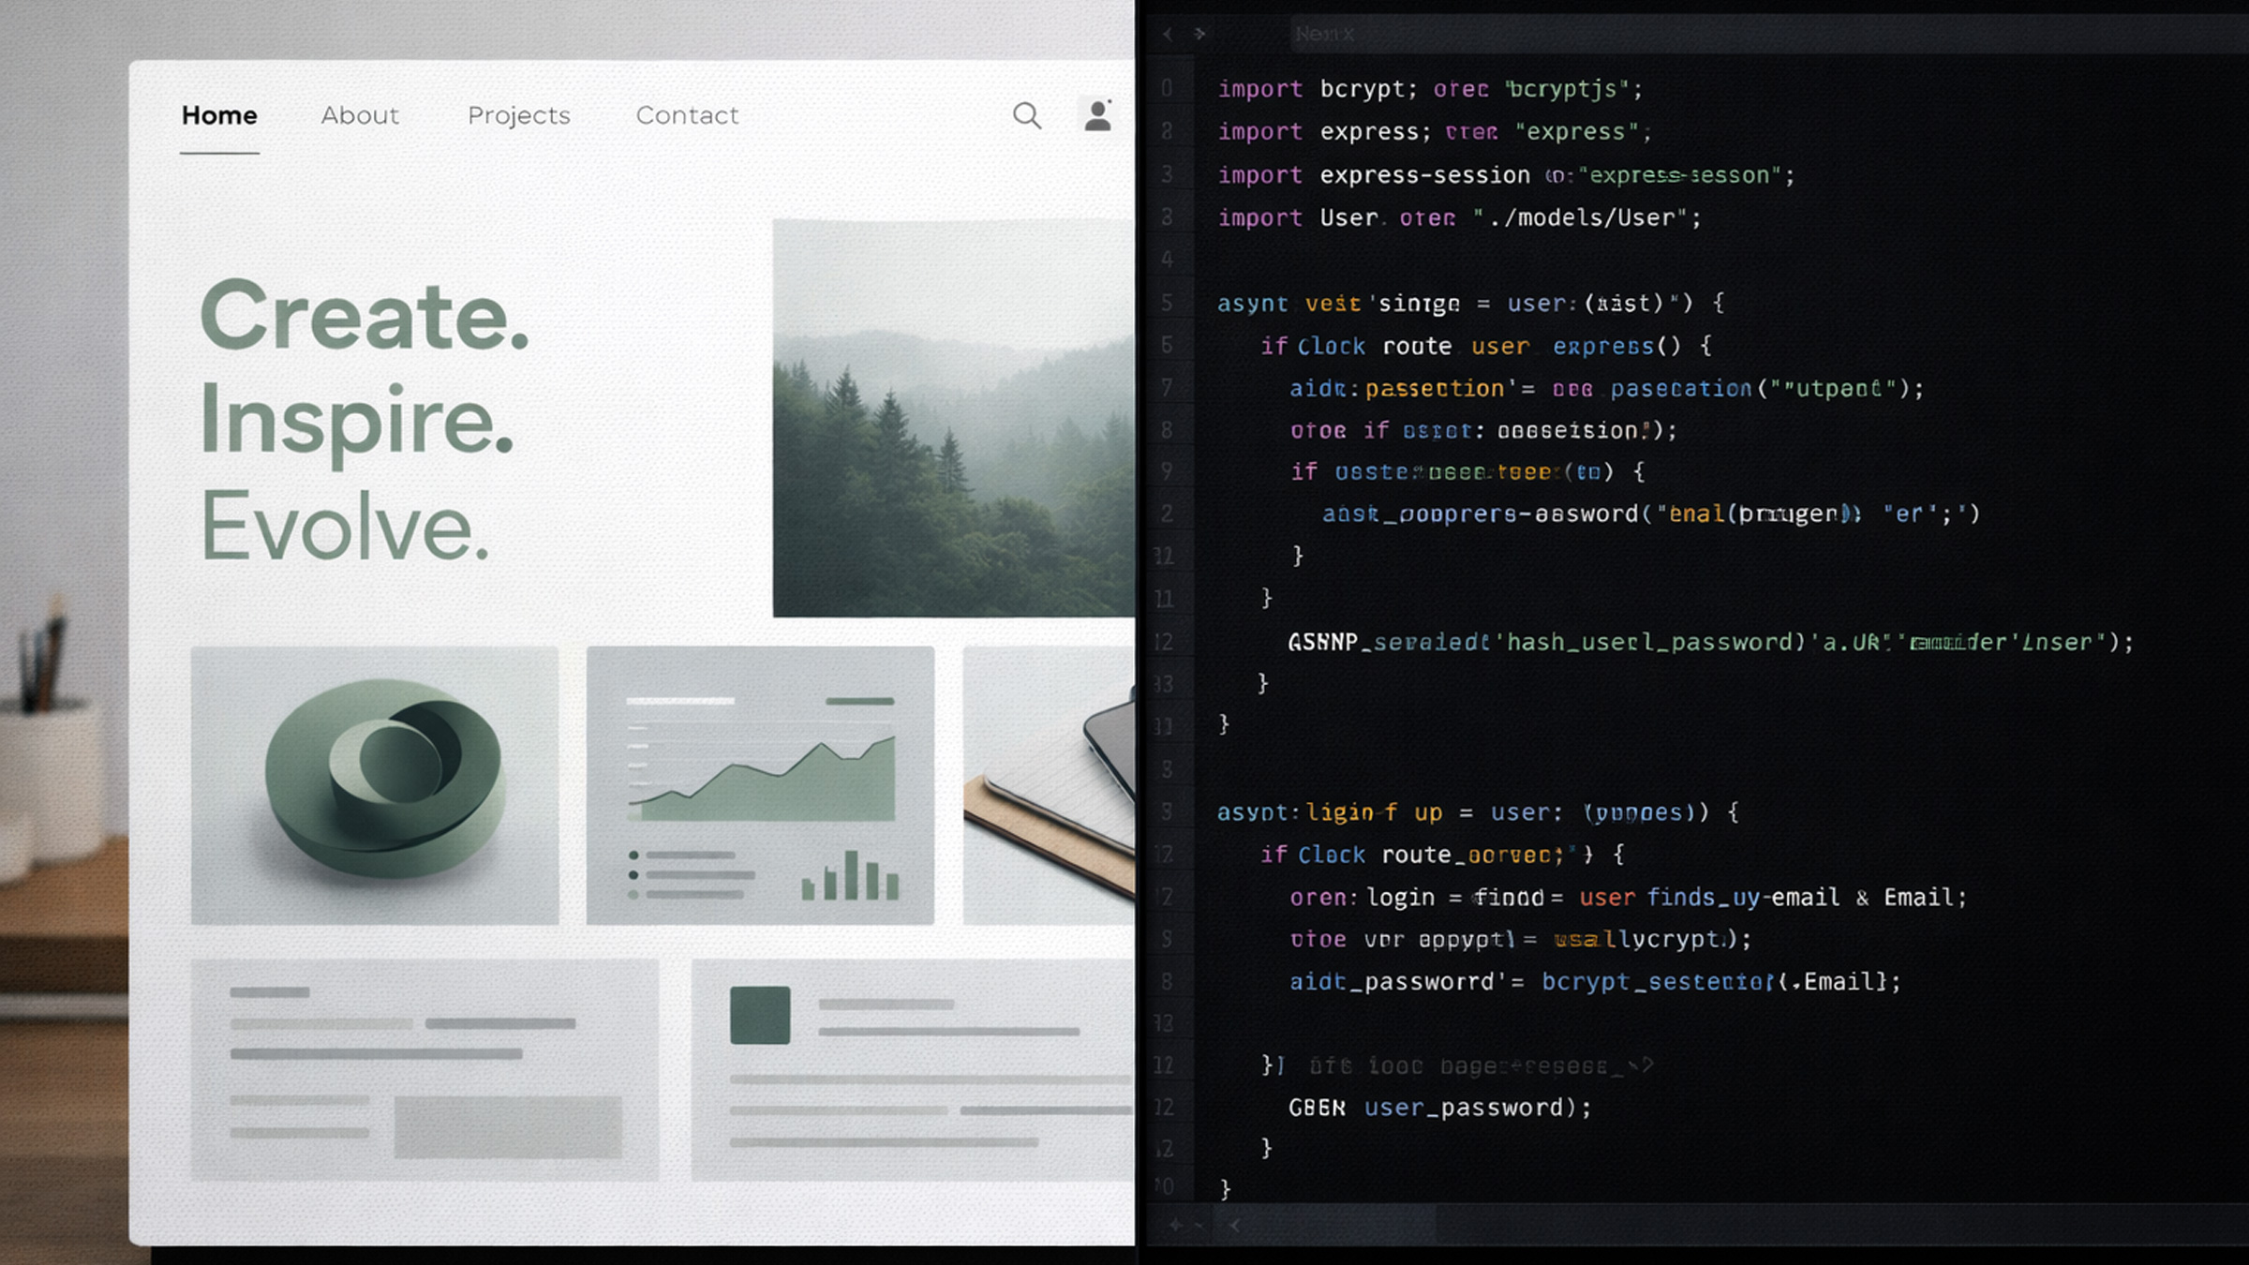Click the 3D ring sculpture image card
The width and height of the screenshot is (2249, 1265).
click(x=375, y=787)
